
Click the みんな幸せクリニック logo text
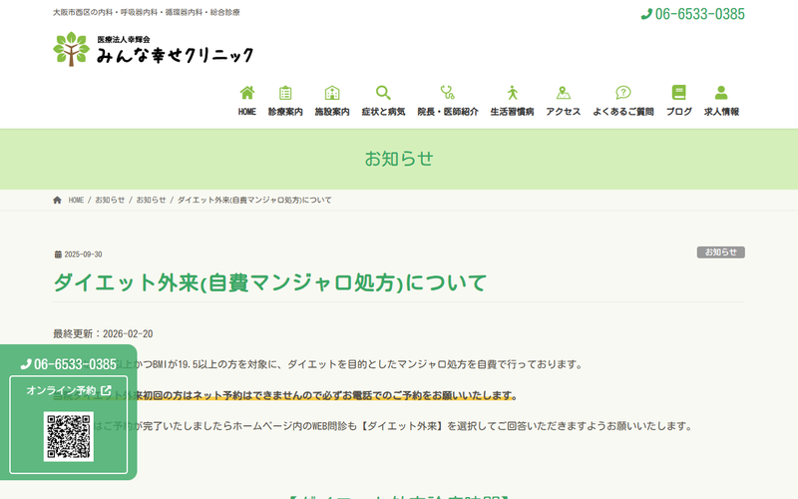point(176,55)
